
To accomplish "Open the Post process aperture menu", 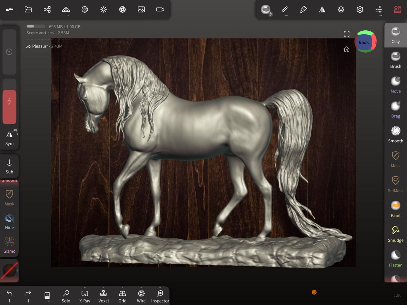I will [x=122, y=9].
